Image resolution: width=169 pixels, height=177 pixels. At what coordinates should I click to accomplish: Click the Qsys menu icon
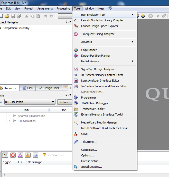pos(76,134)
